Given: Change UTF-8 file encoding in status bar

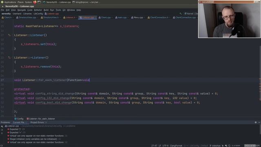Looking at the screenshot, I should tap(166, 146).
